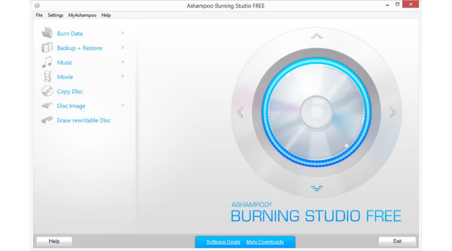Choose the Music option
Image resolution: width=452 pixels, height=251 pixels.
pos(65,63)
